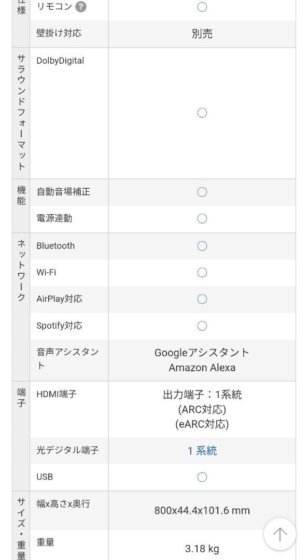Toggle the 電源連動 circle indicator
The width and height of the screenshot is (308, 560).
(202, 218)
